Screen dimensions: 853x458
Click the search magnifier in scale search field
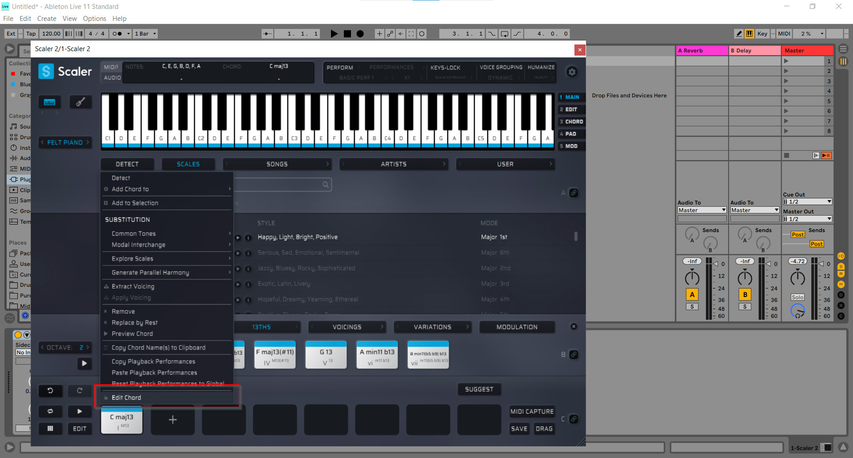[326, 185]
